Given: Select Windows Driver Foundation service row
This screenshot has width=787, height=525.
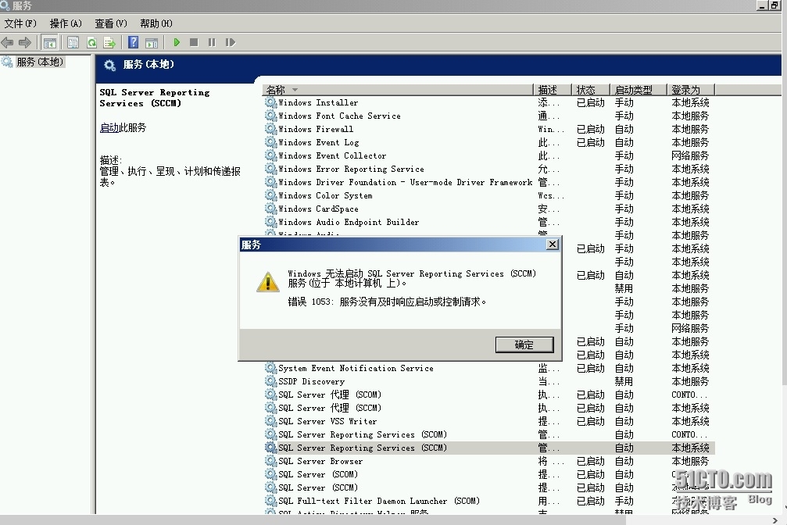Looking at the screenshot, I should [x=489, y=182].
